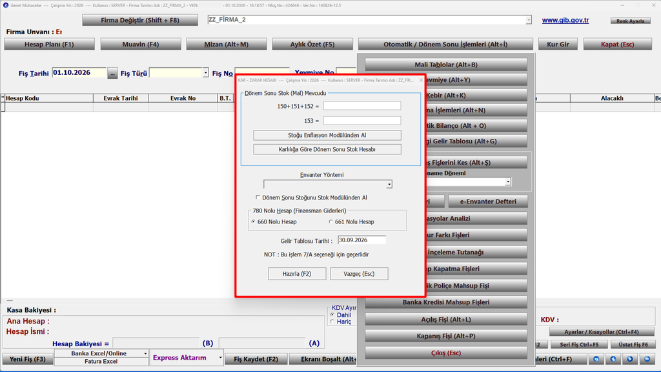Click Stoğu Enflasyon Modülünden Al
The width and height of the screenshot is (661, 372).
[327, 136]
